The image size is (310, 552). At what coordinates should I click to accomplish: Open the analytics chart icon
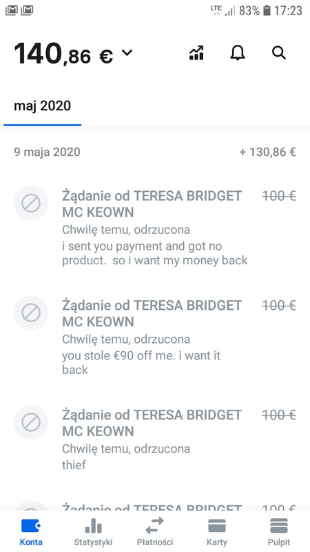click(196, 53)
